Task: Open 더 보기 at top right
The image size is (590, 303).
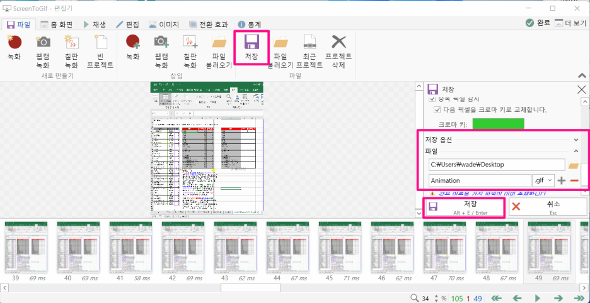Action: point(570,23)
